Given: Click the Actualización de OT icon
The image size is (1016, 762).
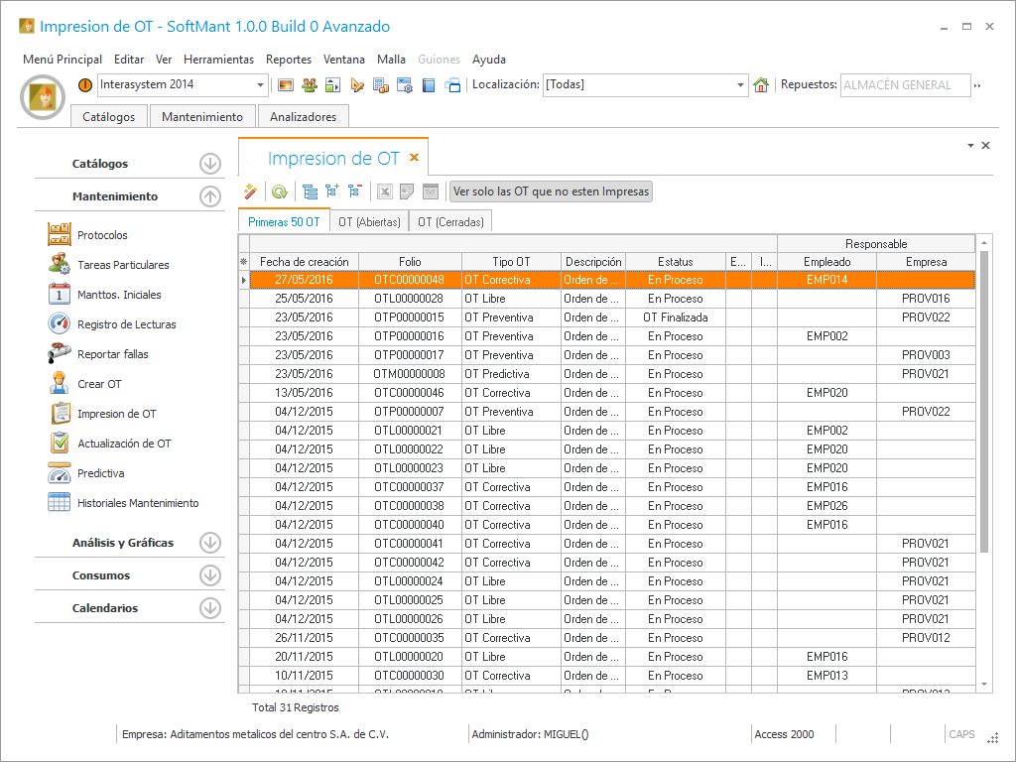Looking at the screenshot, I should coord(61,444).
